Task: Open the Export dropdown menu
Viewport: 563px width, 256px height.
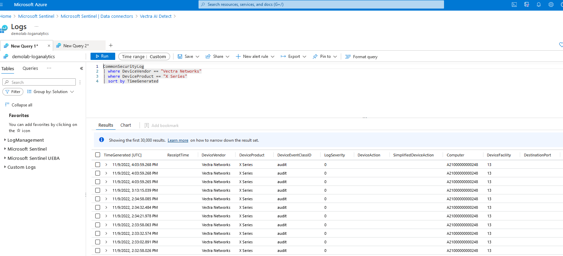Action: tap(294, 57)
